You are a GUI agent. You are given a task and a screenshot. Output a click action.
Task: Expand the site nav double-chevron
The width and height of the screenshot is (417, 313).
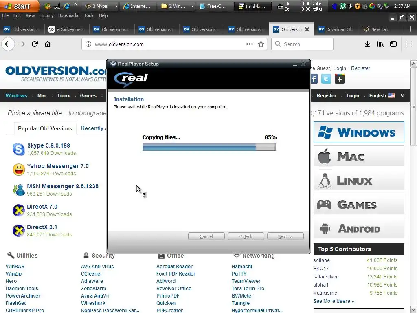(x=402, y=95)
